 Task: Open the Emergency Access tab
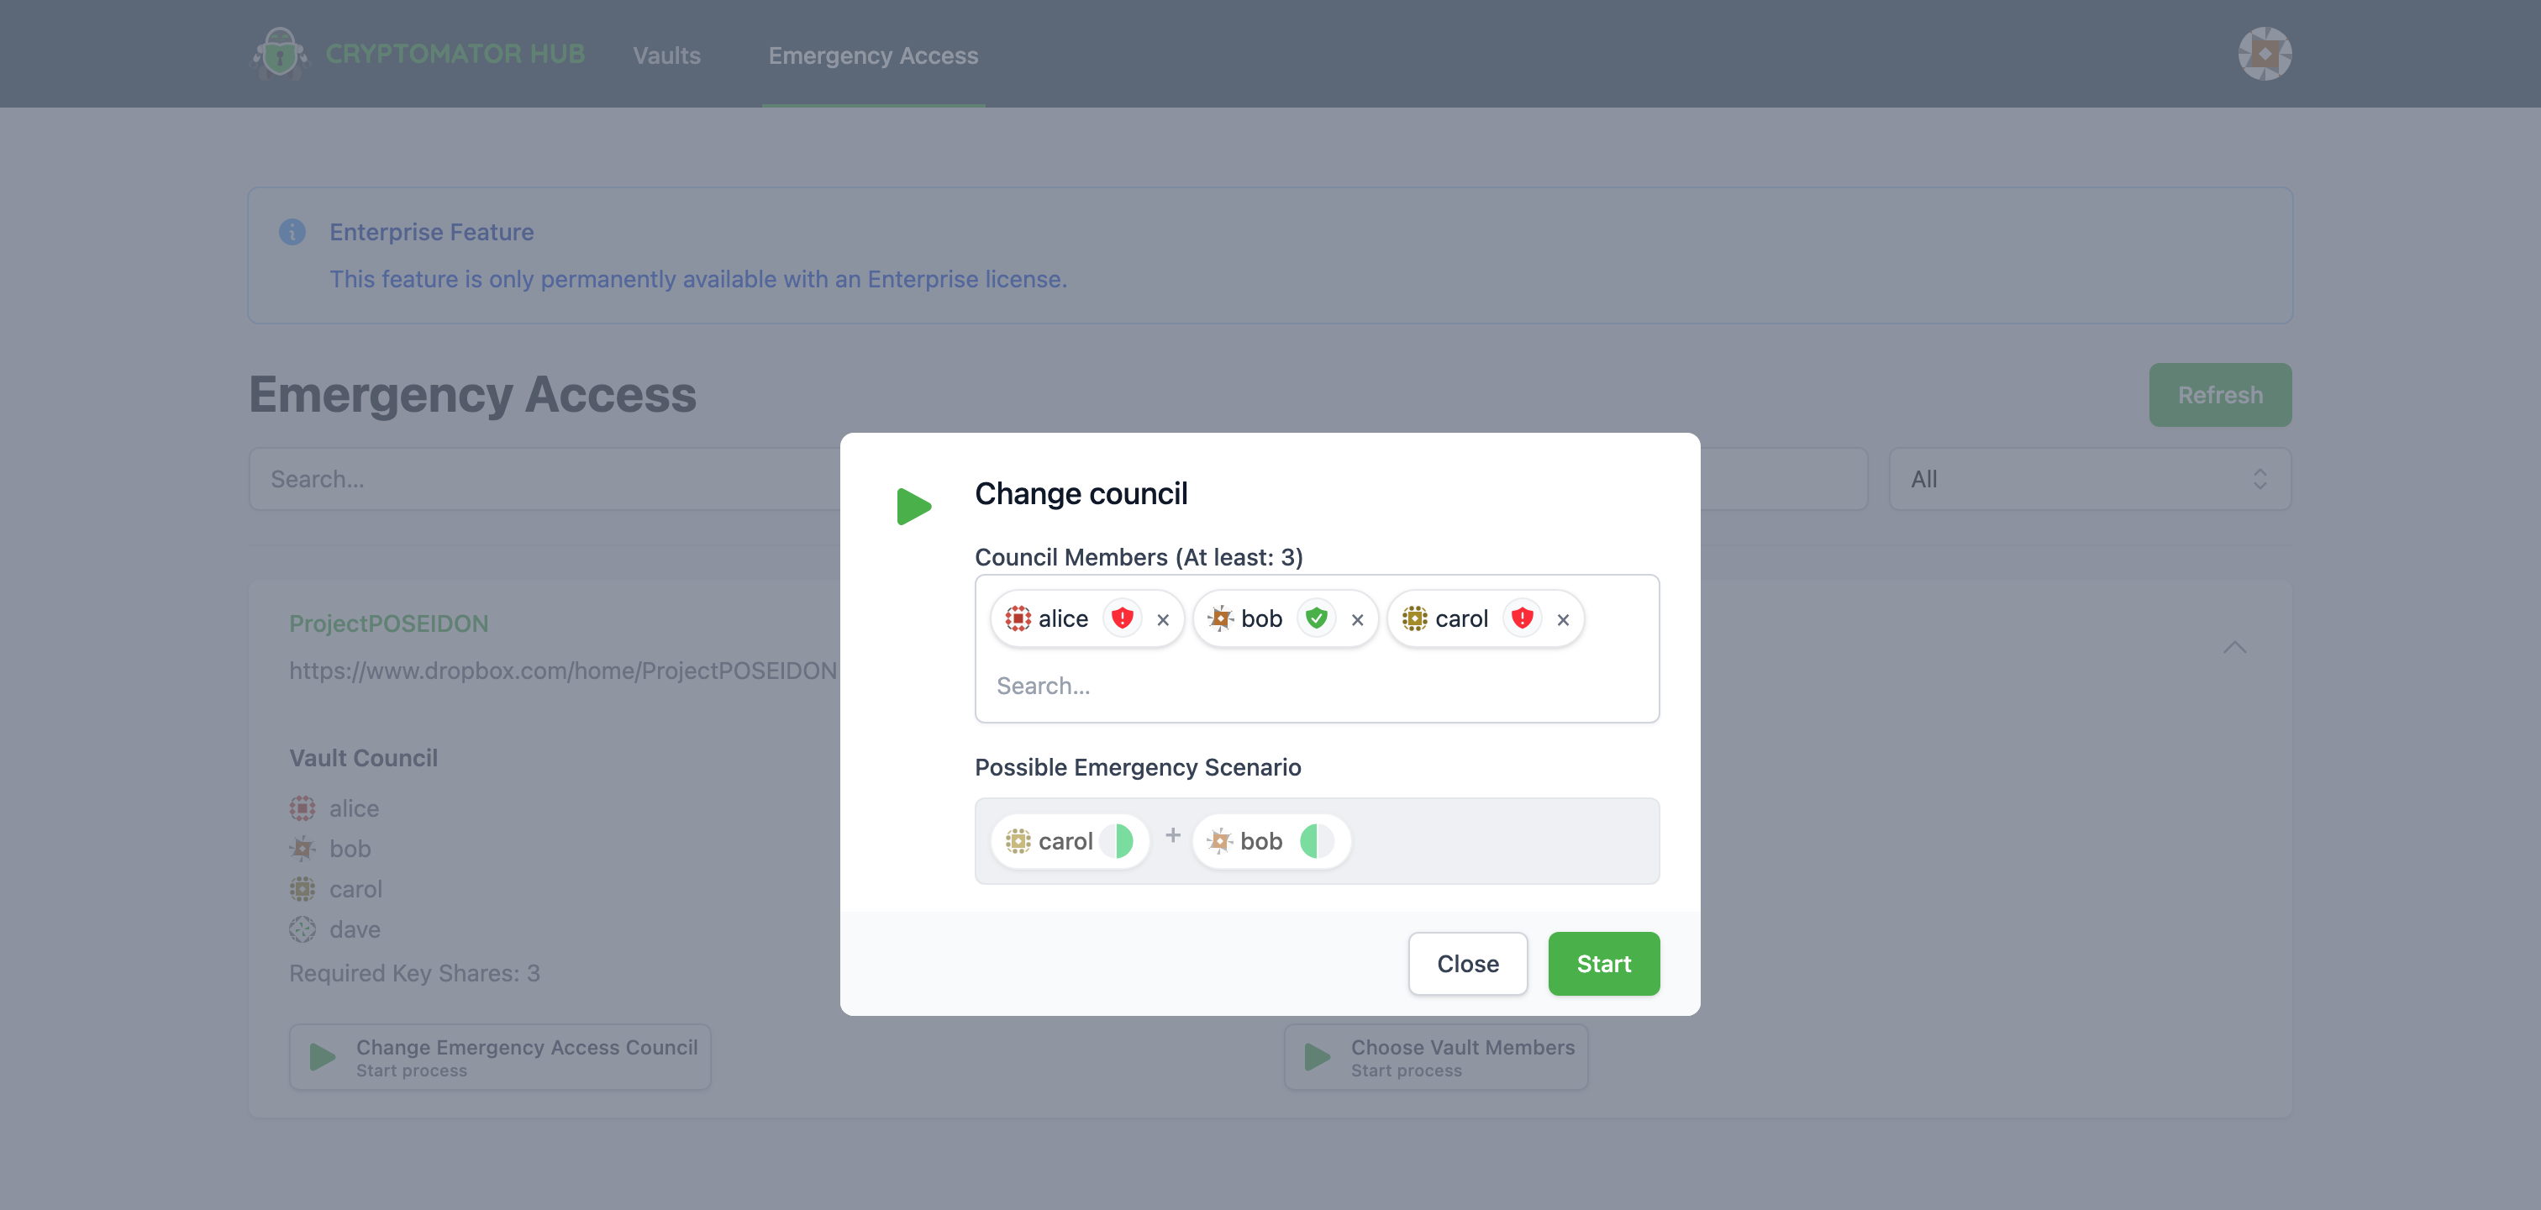click(x=873, y=55)
